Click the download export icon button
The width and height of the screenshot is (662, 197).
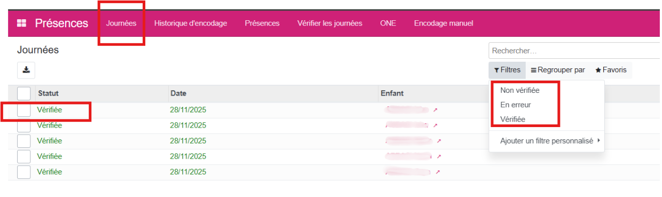point(26,70)
